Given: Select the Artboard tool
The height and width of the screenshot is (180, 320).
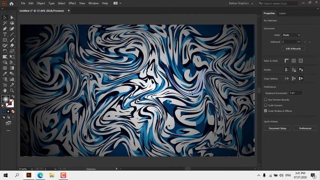Looking at the screenshot, I should pyautogui.click(x=4, y=84).
